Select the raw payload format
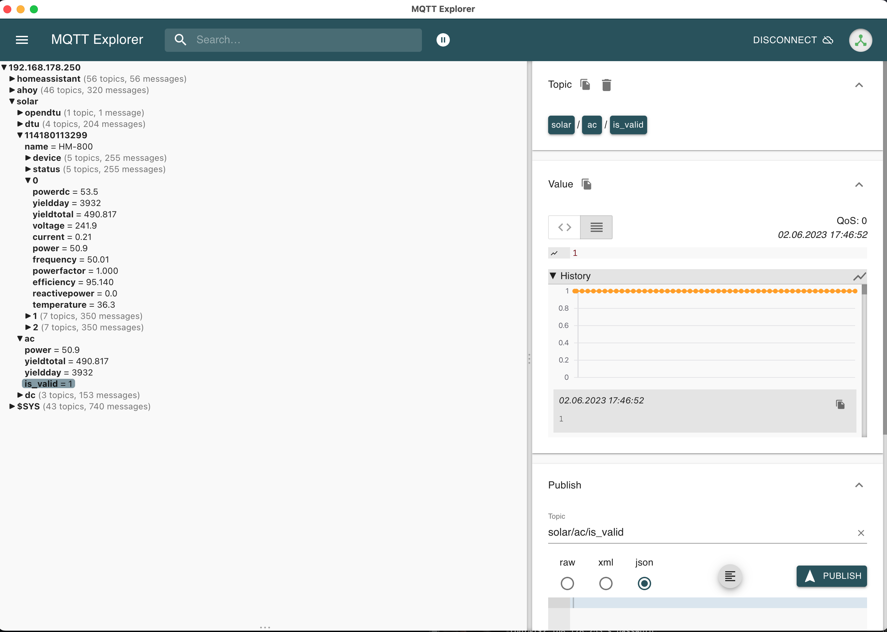This screenshot has height=632, width=887. tap(568, 583)
